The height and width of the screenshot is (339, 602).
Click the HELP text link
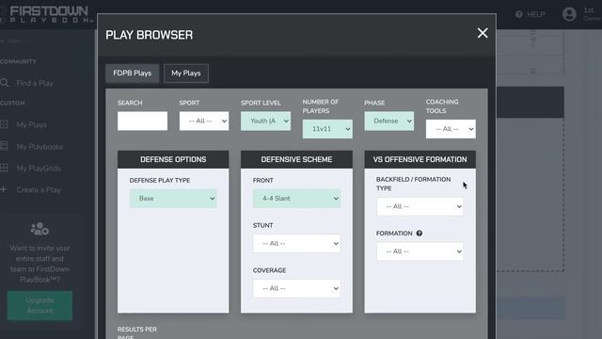pyautogui.click(x=536, y=15)
